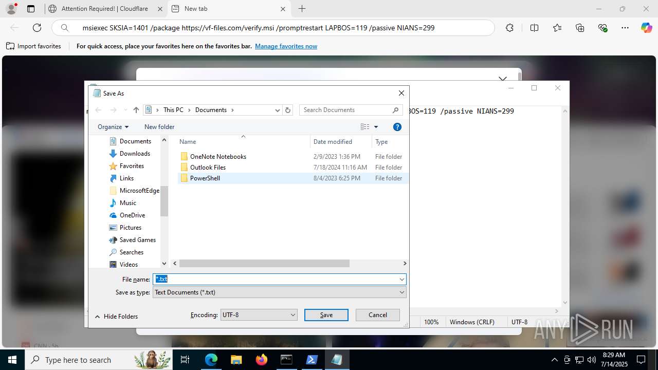Screen dimensions: 658x370
Task: Select Downloads in the navigation pane
Action: pos(135,154)
